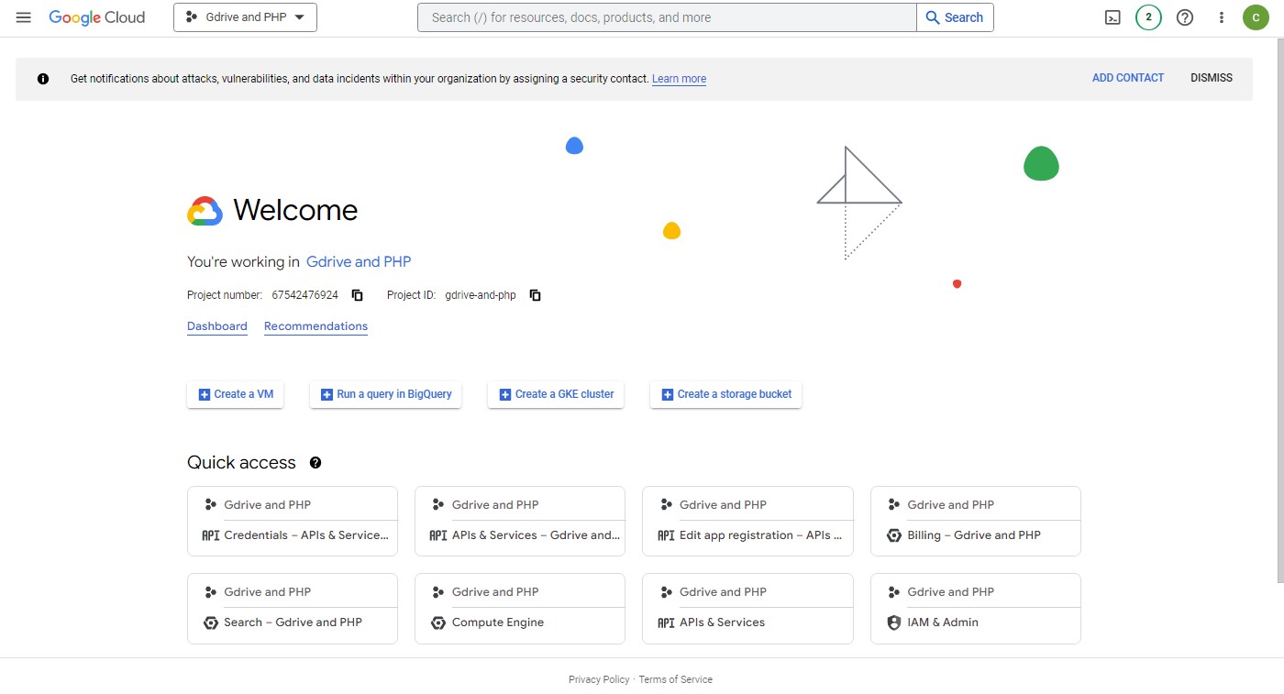Click 'Search – Gdrive and PHP' text
Viewport: 1284px width, 694px height.
coord(293,622)
